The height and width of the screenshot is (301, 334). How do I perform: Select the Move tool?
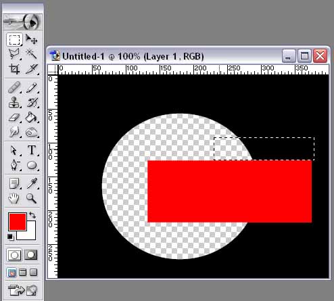pyautogui.click(x=31, y=39)
